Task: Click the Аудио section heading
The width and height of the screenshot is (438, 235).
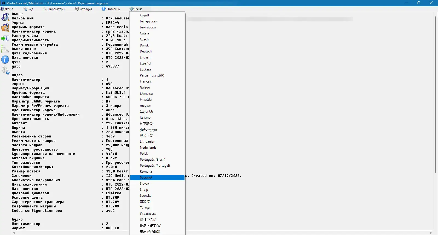Action: tap(17, 219)
